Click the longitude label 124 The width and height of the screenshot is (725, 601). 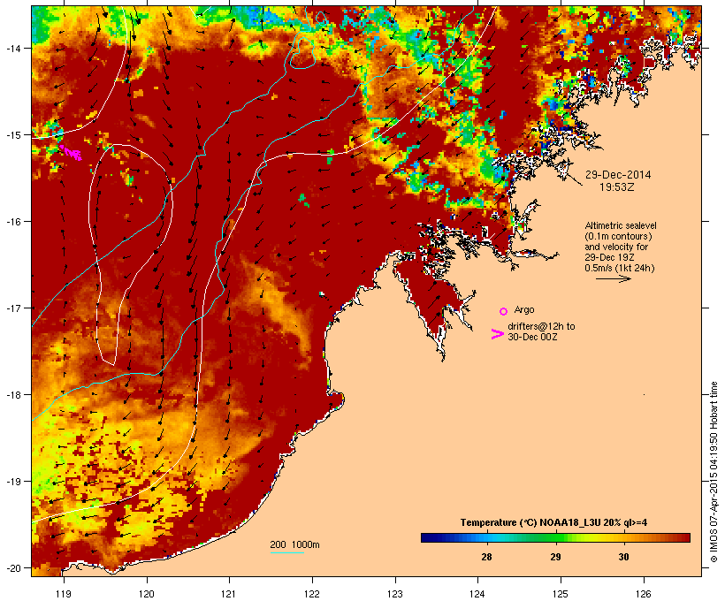pyautogui.click(x=477, y=594)
